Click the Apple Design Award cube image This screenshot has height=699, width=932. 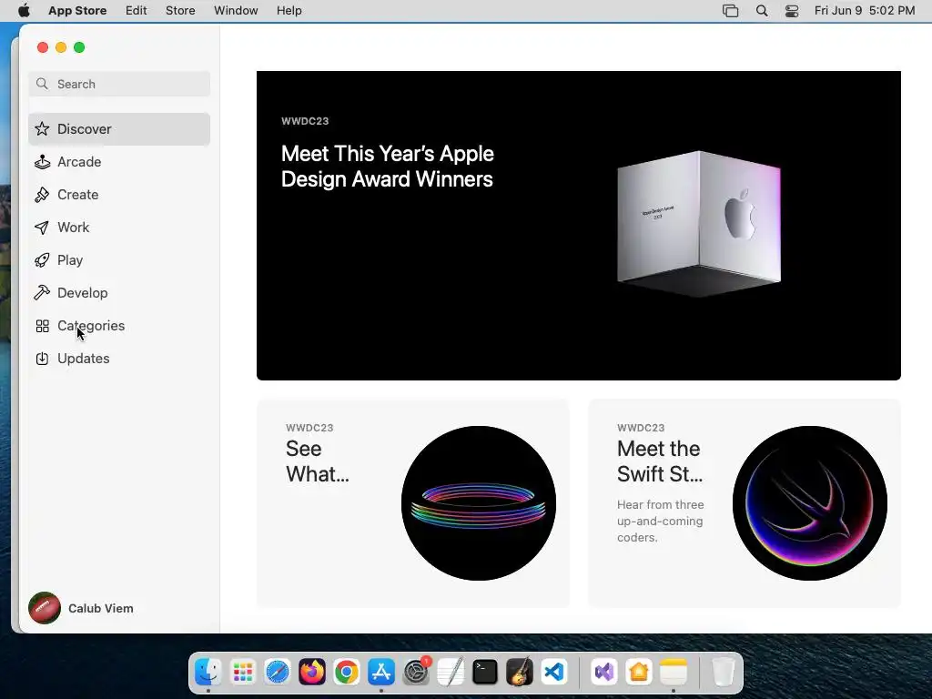[698, 224]
